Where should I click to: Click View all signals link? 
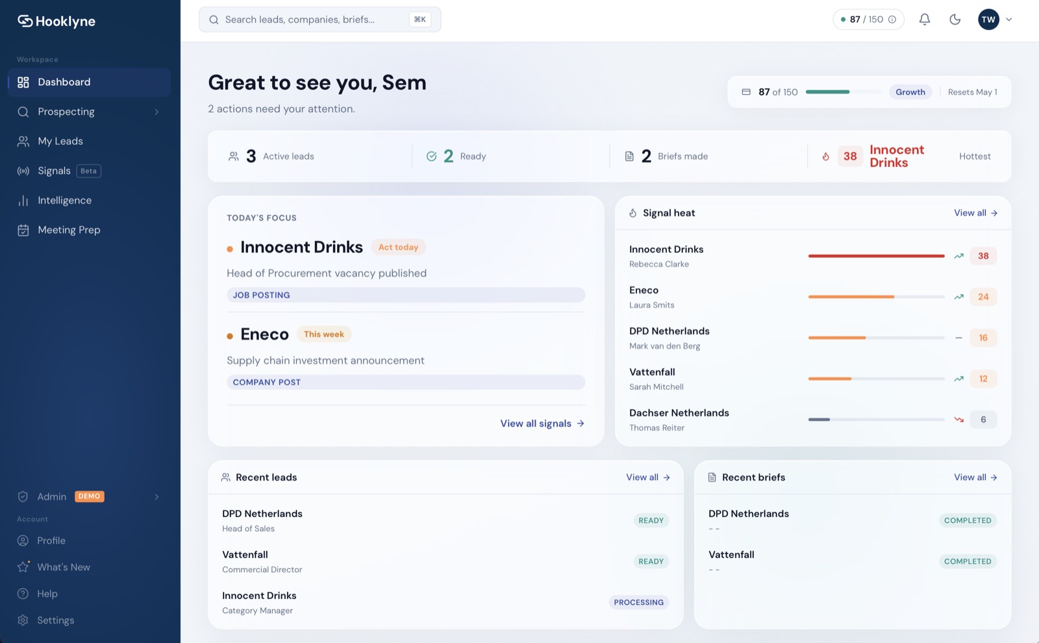(542, 423)
